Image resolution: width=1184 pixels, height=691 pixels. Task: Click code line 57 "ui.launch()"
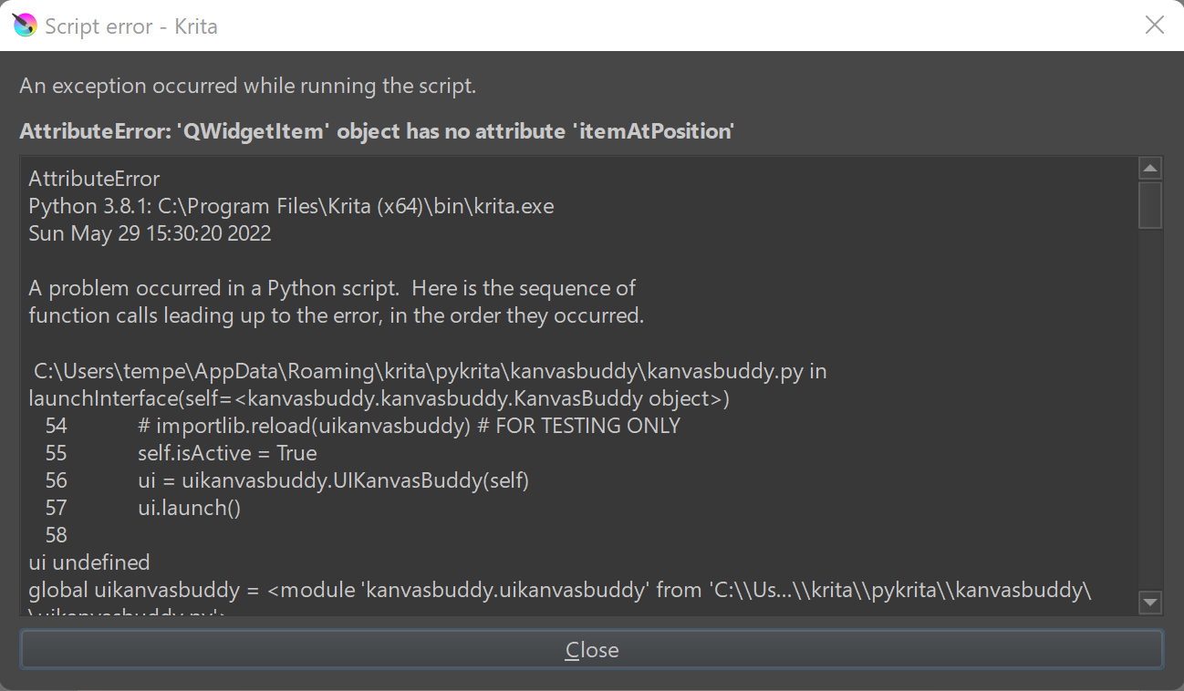coord(189,508)
